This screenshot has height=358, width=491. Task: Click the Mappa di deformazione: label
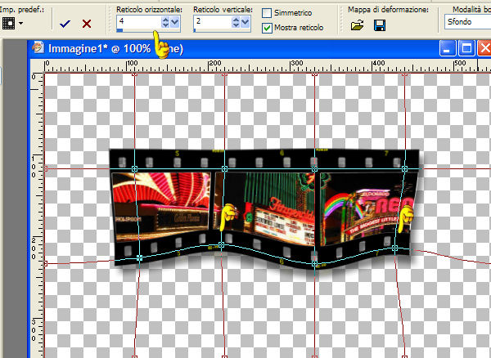click(388, 10)
